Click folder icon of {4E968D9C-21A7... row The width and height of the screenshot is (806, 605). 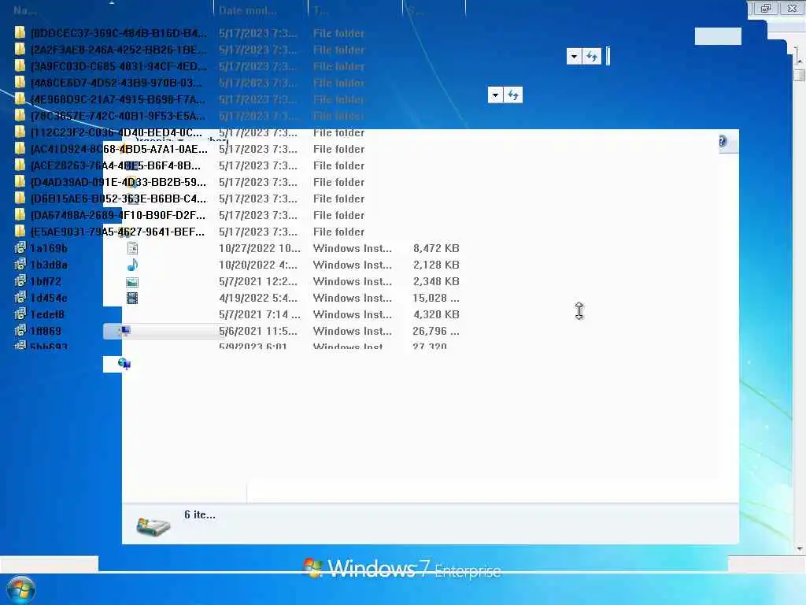20,98
